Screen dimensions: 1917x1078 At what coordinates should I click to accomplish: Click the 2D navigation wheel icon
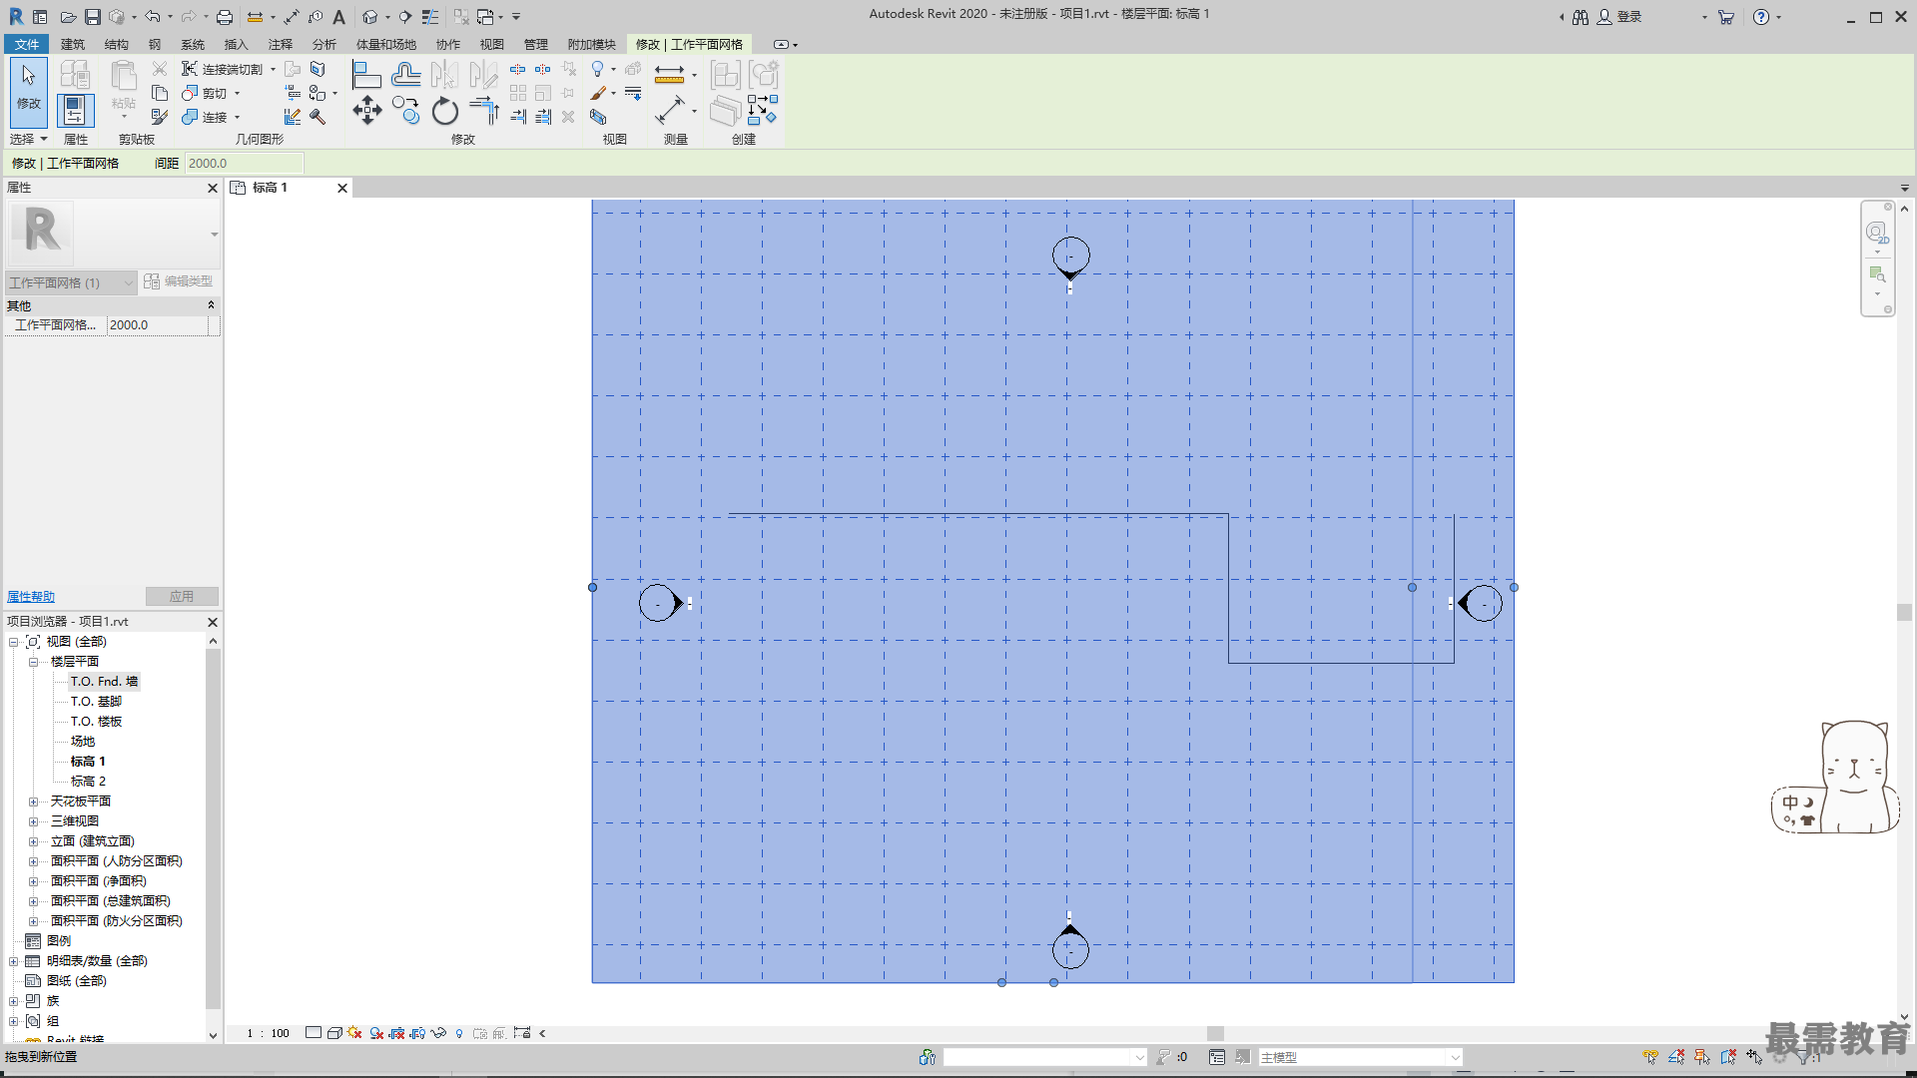point(1877,233)
